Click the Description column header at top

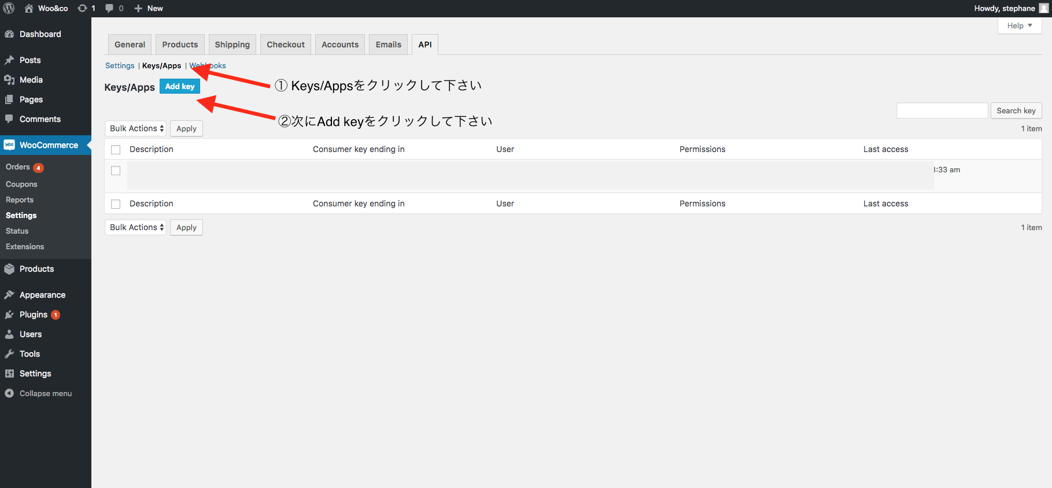tap(152, 149)
